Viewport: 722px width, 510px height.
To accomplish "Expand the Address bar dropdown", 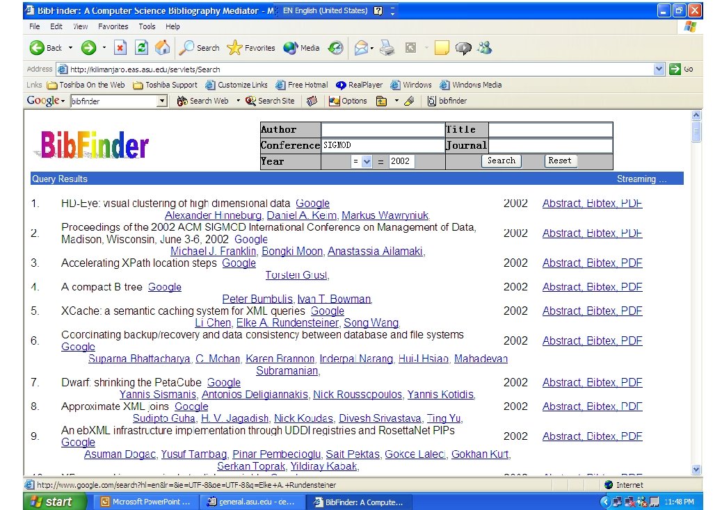I will (659, 69).
